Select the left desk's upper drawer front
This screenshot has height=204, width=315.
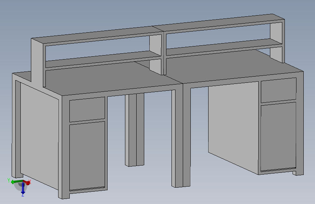click(x=87, y=109)
